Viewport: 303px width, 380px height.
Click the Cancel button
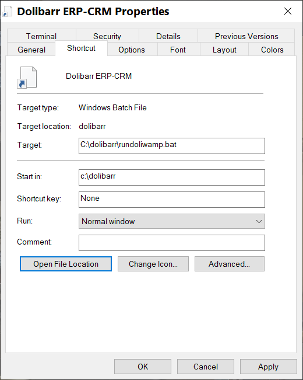coord(206,367)
